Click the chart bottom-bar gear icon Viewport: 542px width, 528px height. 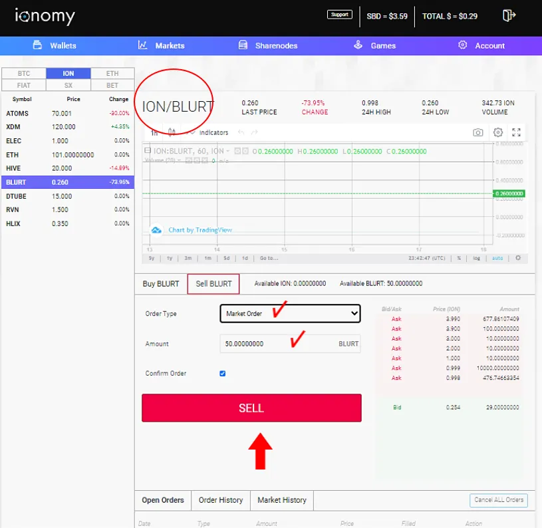[518, 258]
